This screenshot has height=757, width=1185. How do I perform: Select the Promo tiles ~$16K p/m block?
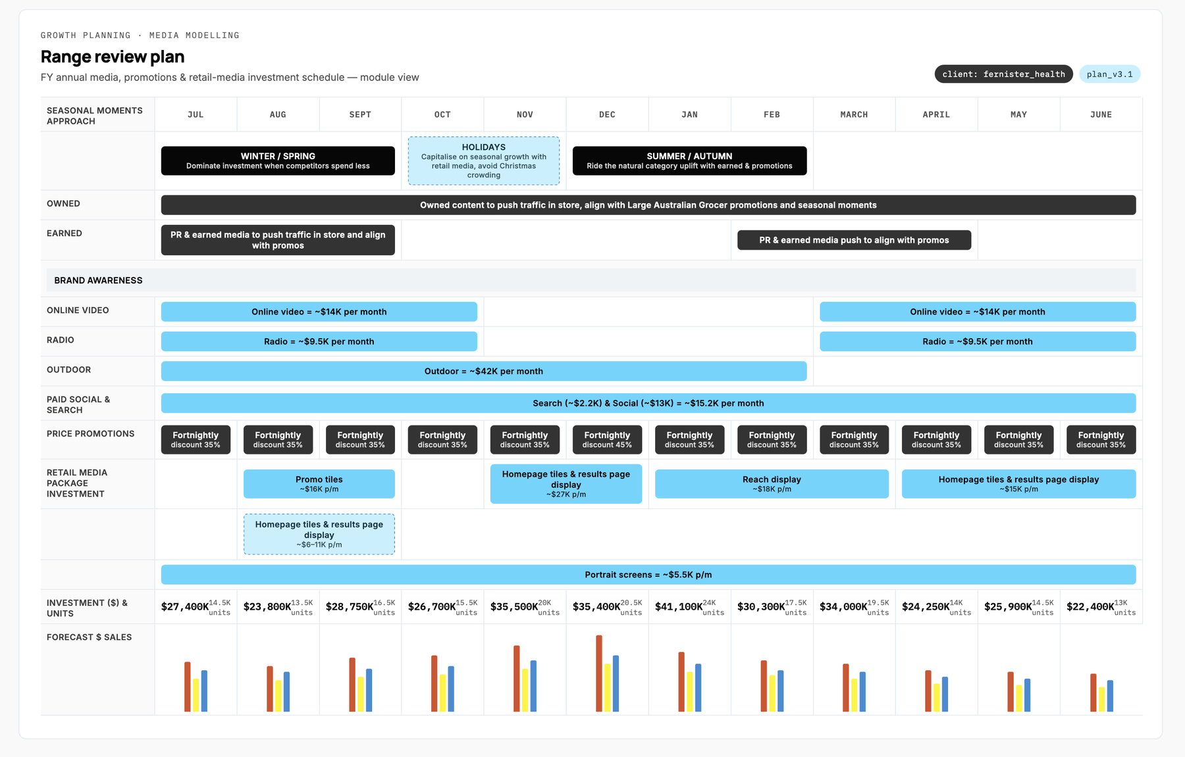click(319, 484)
